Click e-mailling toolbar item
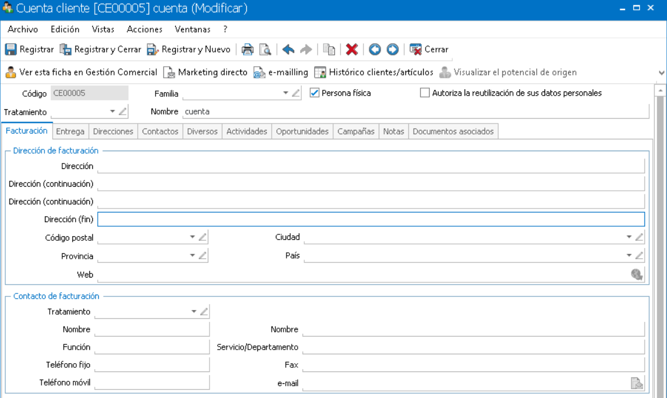This screenshot has height=398, width=667. coord(281,72)
